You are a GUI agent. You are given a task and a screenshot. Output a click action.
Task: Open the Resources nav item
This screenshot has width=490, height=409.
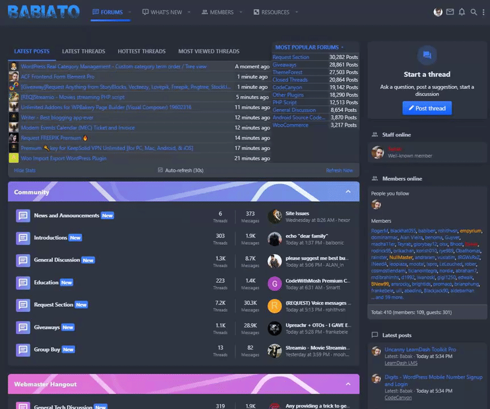[x=271, y=12]
